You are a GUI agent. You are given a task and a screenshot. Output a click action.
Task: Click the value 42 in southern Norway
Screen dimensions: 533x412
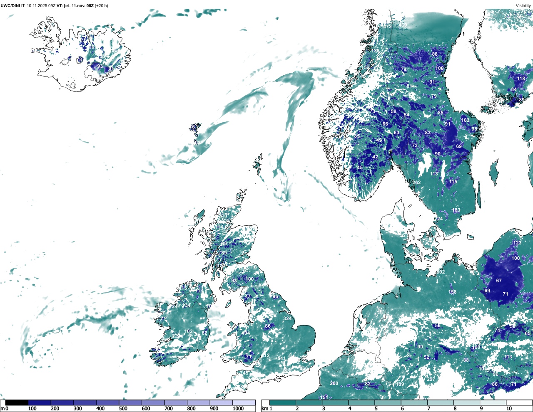click(375, 157)
